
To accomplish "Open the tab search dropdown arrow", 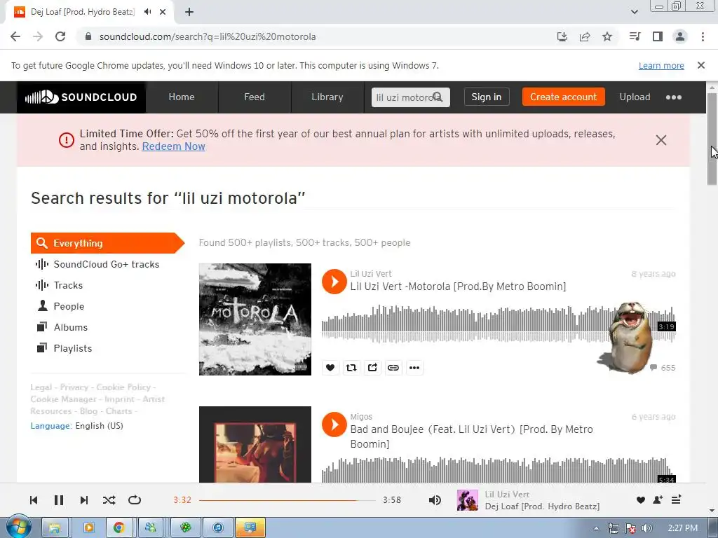I will 634,12.
